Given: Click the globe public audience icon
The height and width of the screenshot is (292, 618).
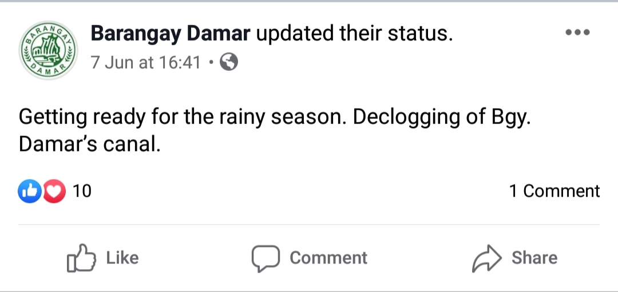Looking at the screenshot, I should 229,62.
